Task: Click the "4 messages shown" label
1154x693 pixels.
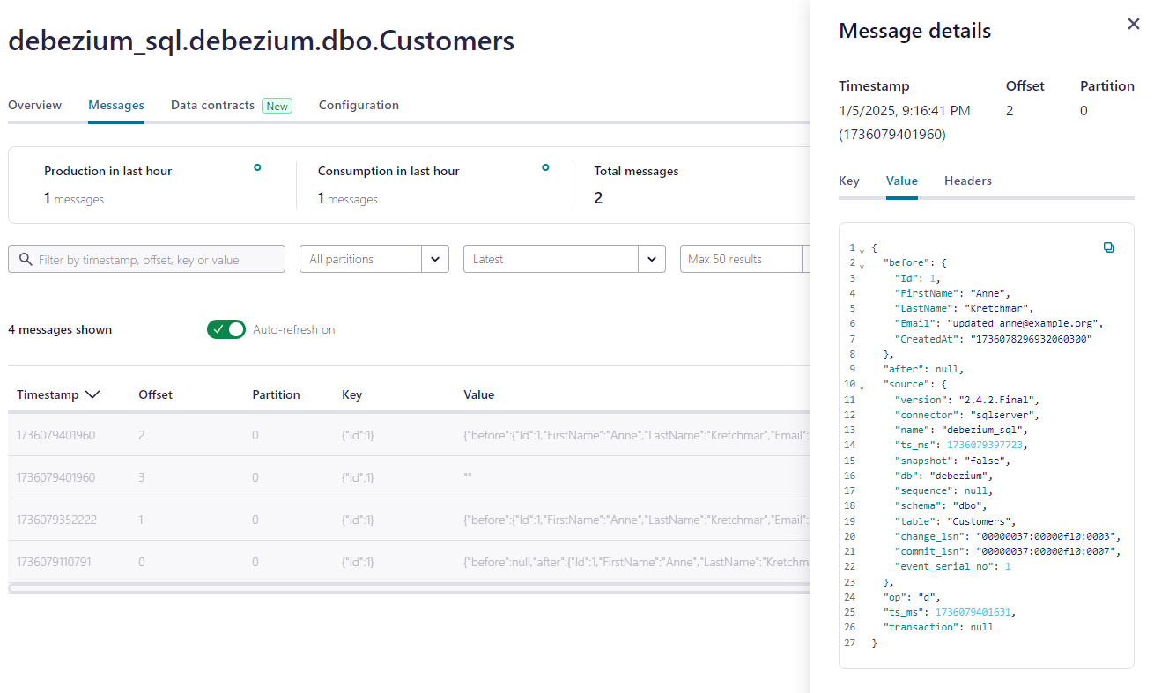Action: click(x=60, y=329)
